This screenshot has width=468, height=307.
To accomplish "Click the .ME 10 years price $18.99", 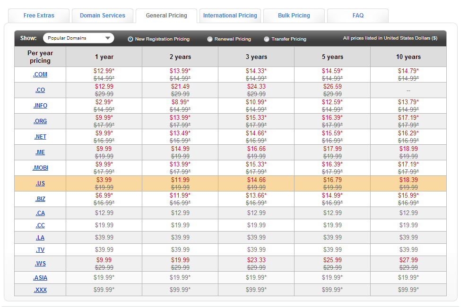I will click(x=408, y=149).
